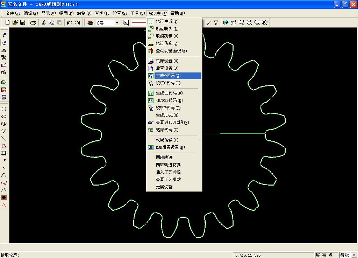Choose 校核B代码(T) menu entry
This screenshot has width=358, height=258.
pyautogui.click(x=174, y=108)
